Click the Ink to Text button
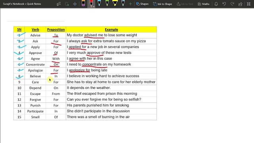 click(185, 4)
